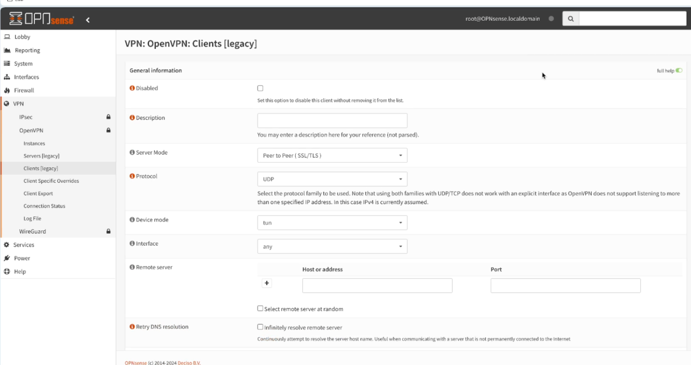Collapse sidebar with the chevron arrow
Viewport: 691px width, 365px height.
88,20
